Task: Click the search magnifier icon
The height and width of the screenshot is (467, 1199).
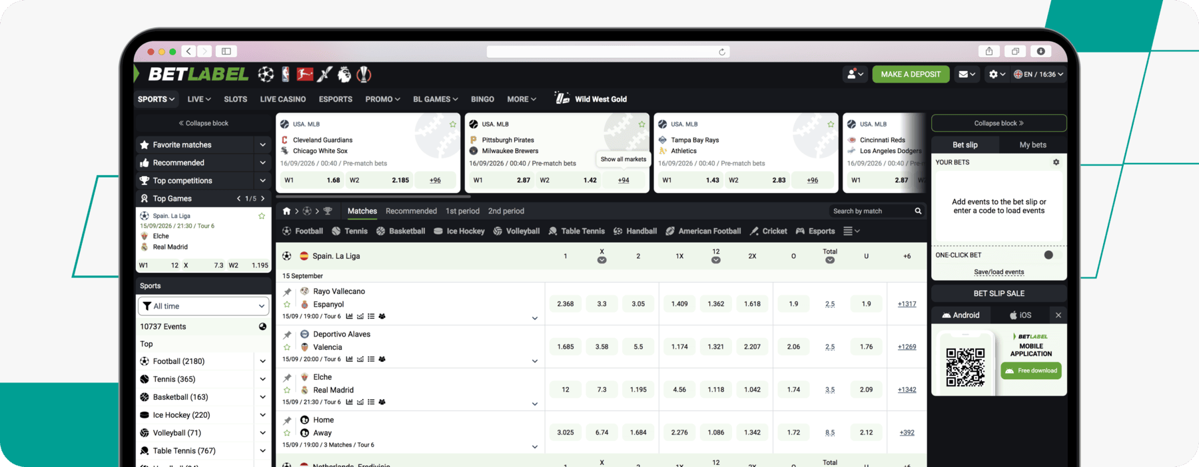Action: [918, 211]
